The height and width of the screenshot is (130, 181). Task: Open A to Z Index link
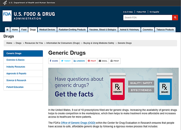(x=128, y=12)
